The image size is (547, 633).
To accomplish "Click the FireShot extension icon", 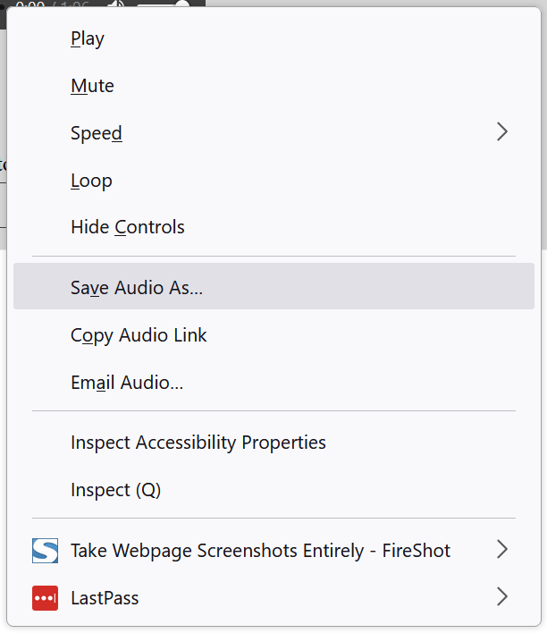I will click(x=45, y=551).
